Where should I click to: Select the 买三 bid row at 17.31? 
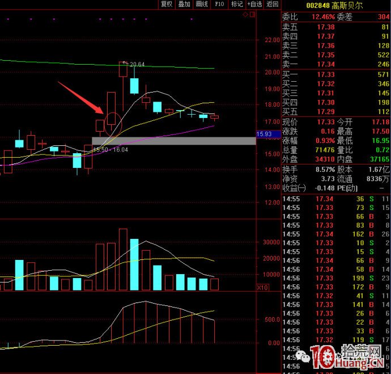coord(336,93)
